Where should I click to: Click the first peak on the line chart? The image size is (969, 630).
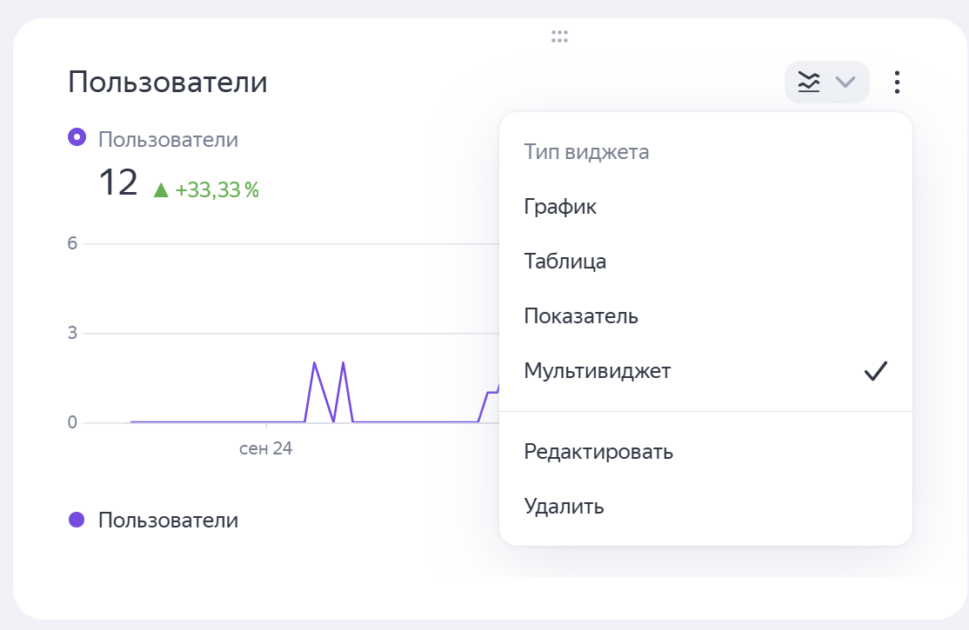[x=314, y=363]
